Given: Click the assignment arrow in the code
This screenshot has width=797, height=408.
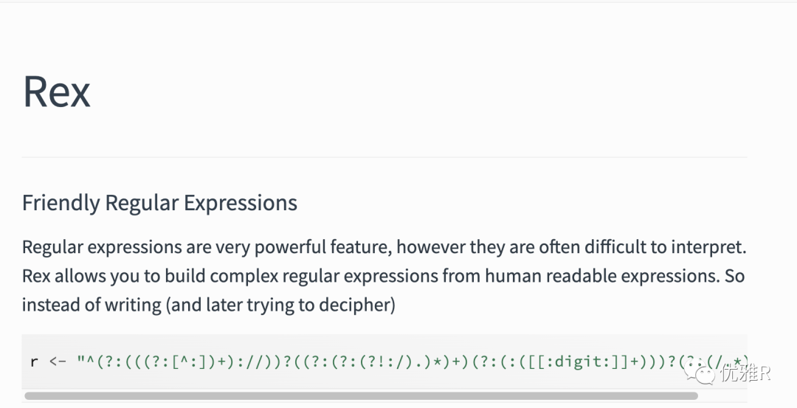Looking at the screenshot, I should 58,362.
